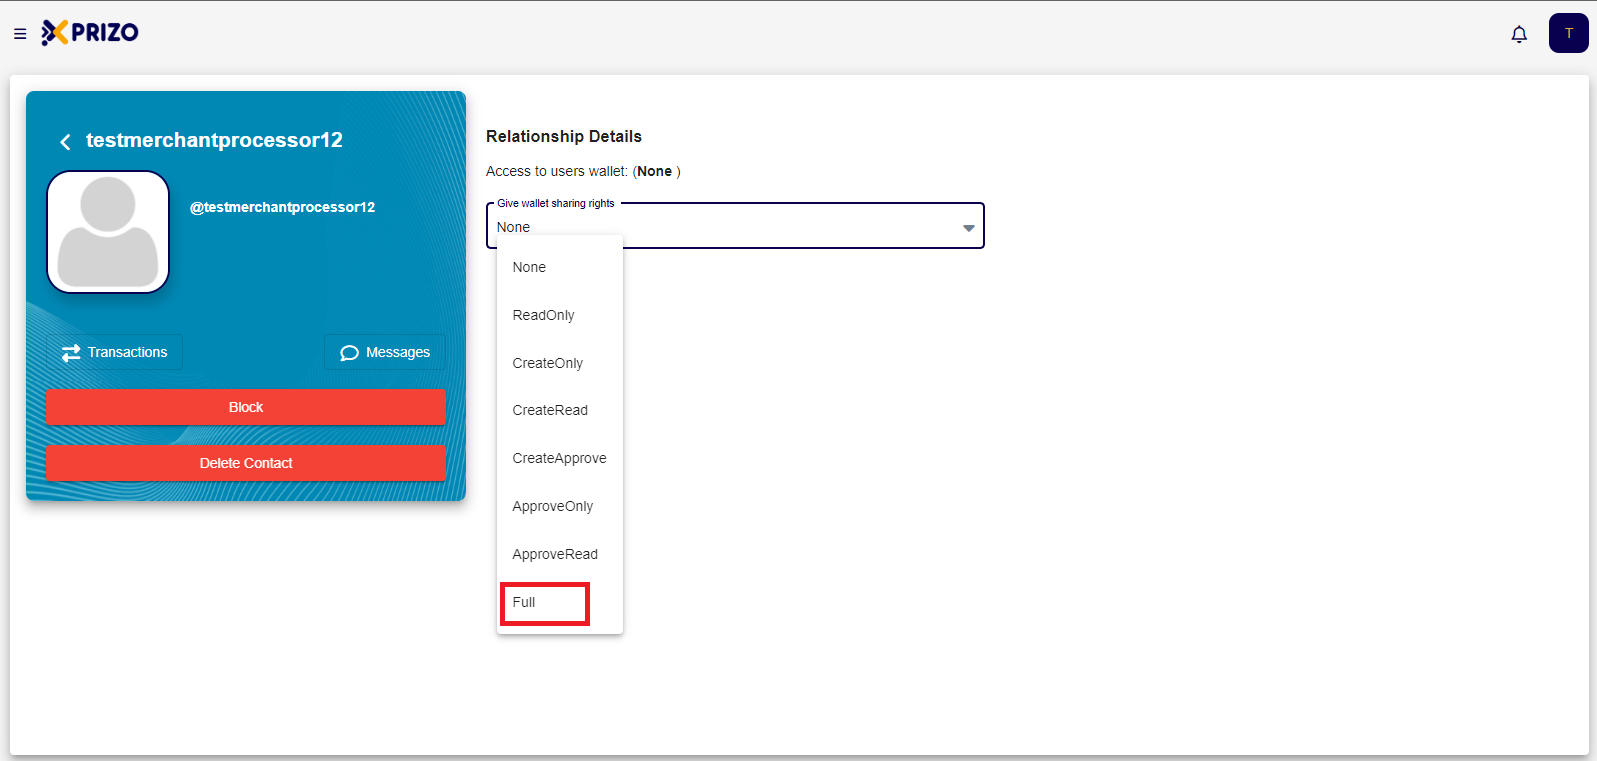Block this contact
Image resolution: width=1597 pixels, height=761 pixels.
[246, 407]
